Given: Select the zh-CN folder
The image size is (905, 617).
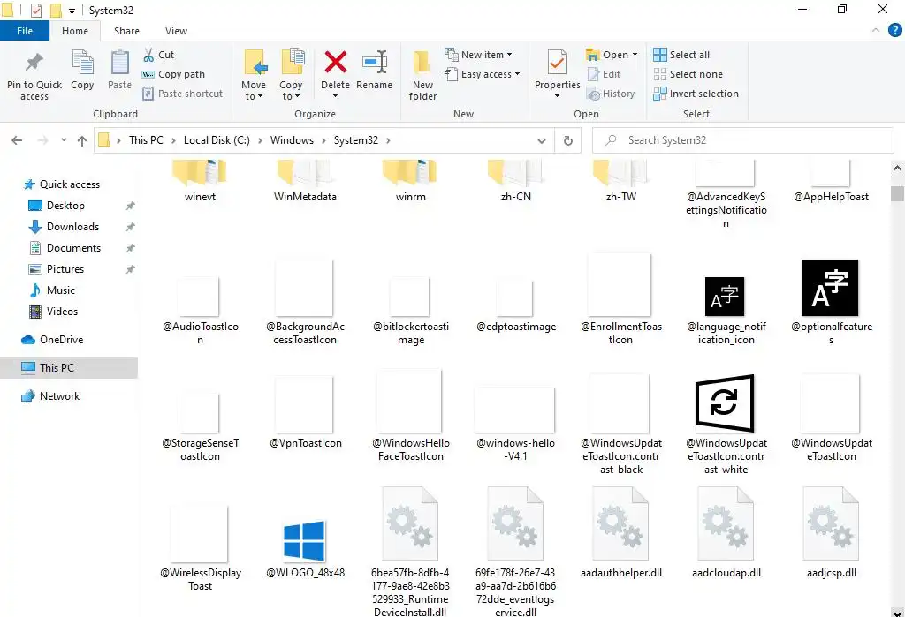Looking at the screenshot, I should coord(515,181).
